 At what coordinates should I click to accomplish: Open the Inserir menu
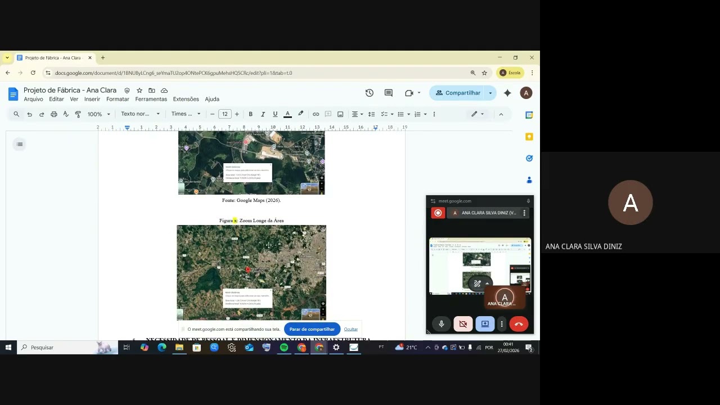pos(92,99)
